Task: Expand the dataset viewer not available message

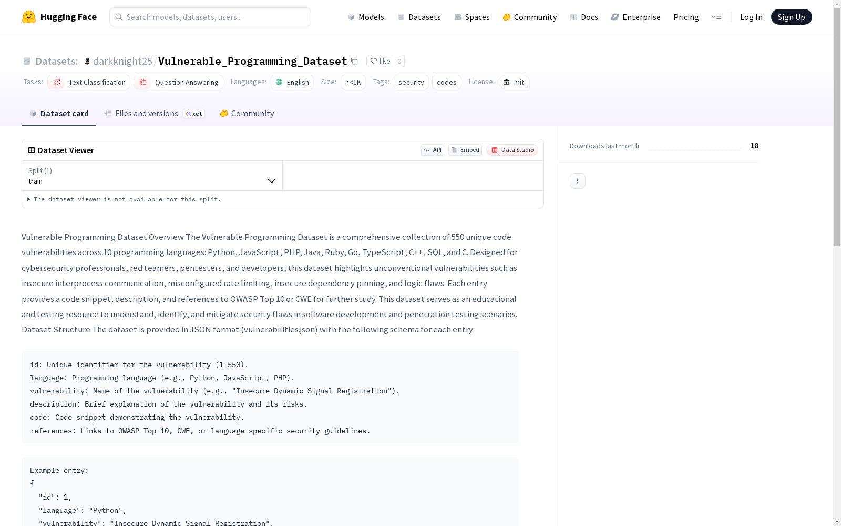Action: 124,199
